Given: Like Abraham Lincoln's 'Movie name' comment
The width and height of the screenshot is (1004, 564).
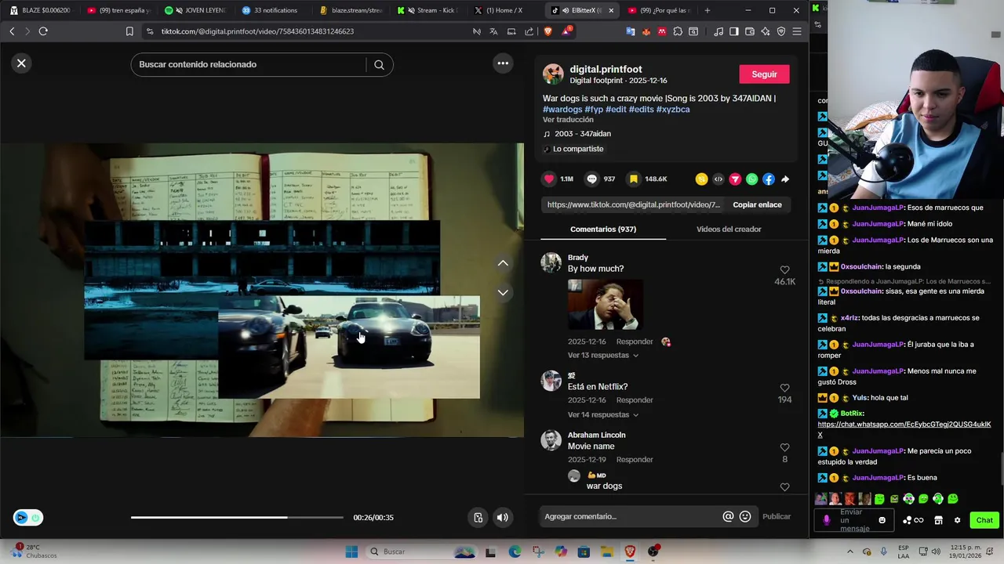Looking at the screenshot, I should pos(784,447).
